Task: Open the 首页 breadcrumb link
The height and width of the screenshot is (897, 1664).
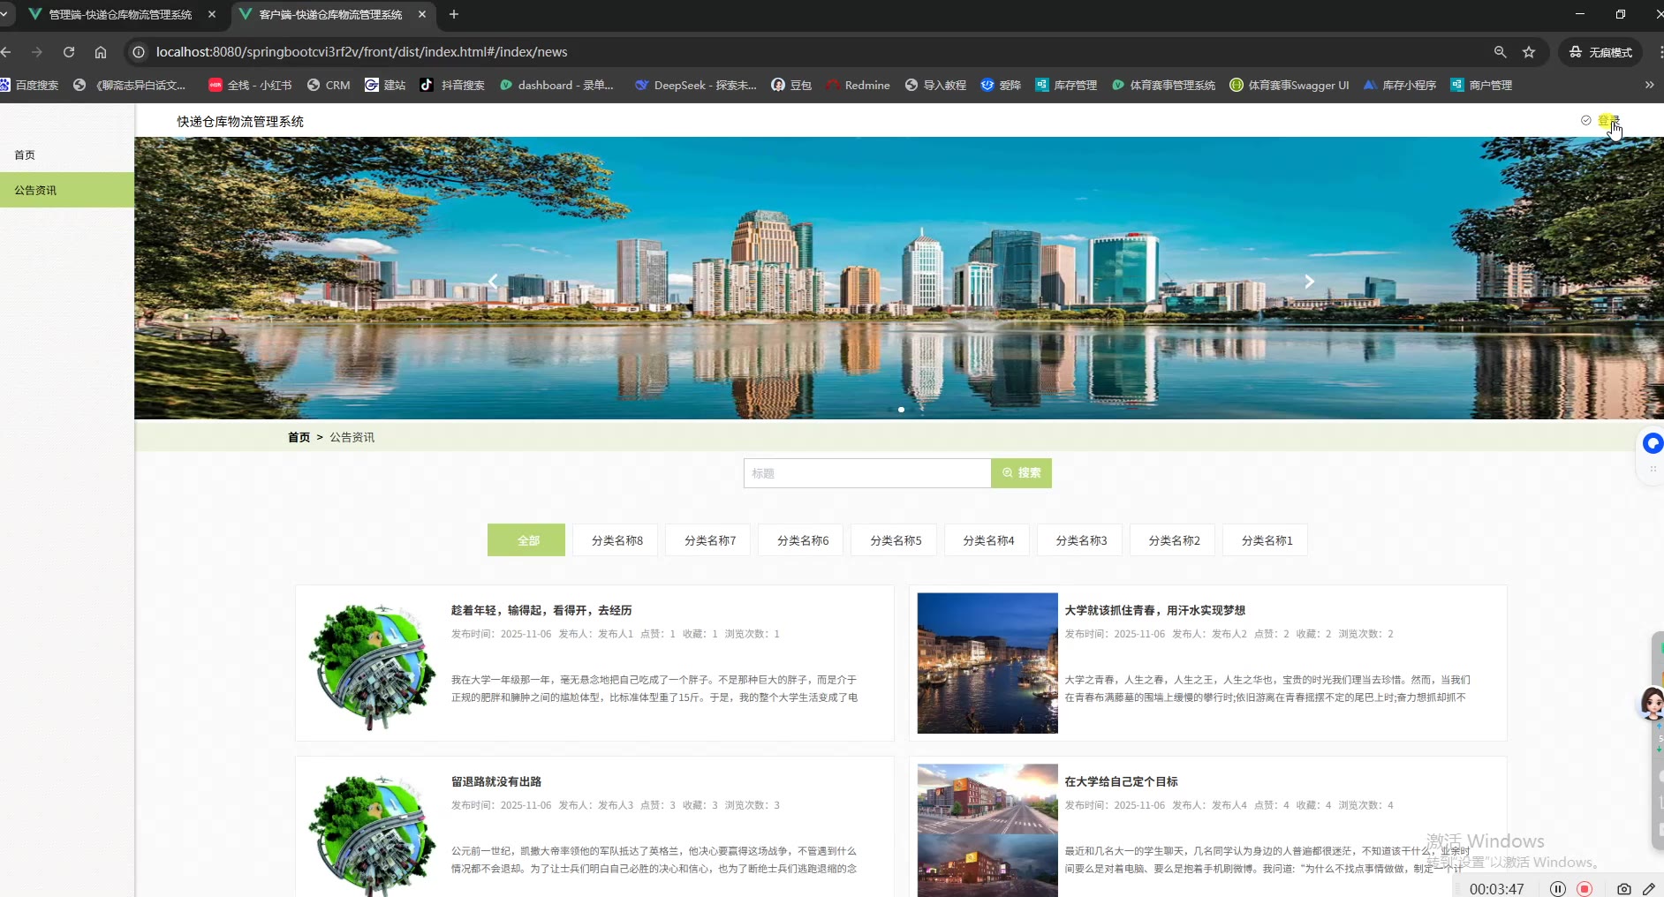Action: coord(299,437)
